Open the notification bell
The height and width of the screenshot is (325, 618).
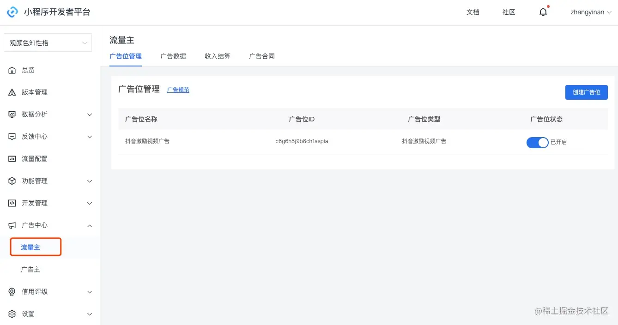pos(543,12)
